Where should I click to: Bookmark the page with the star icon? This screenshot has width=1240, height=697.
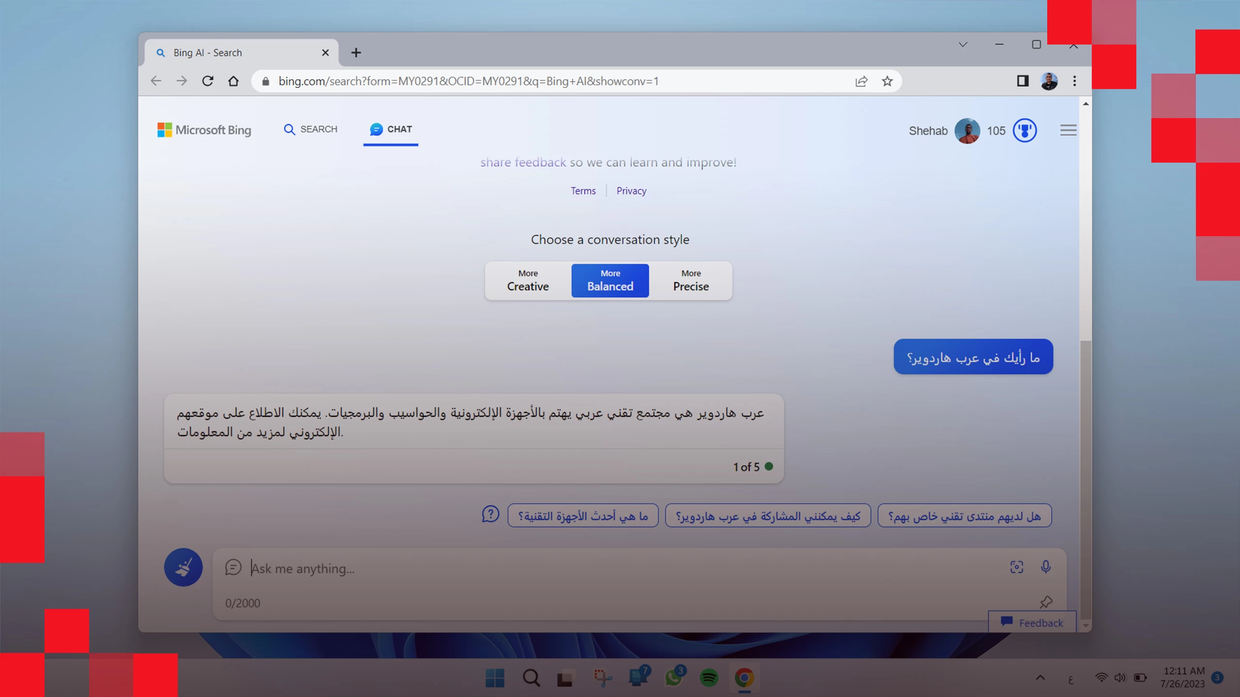887,81
